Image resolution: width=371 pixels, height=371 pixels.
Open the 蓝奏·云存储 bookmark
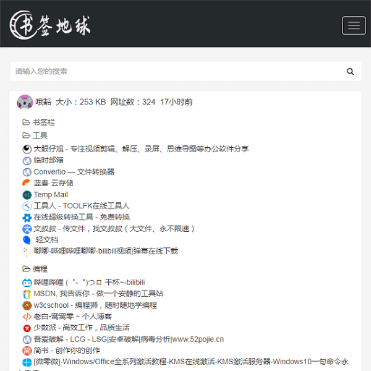tap(53, 183)
